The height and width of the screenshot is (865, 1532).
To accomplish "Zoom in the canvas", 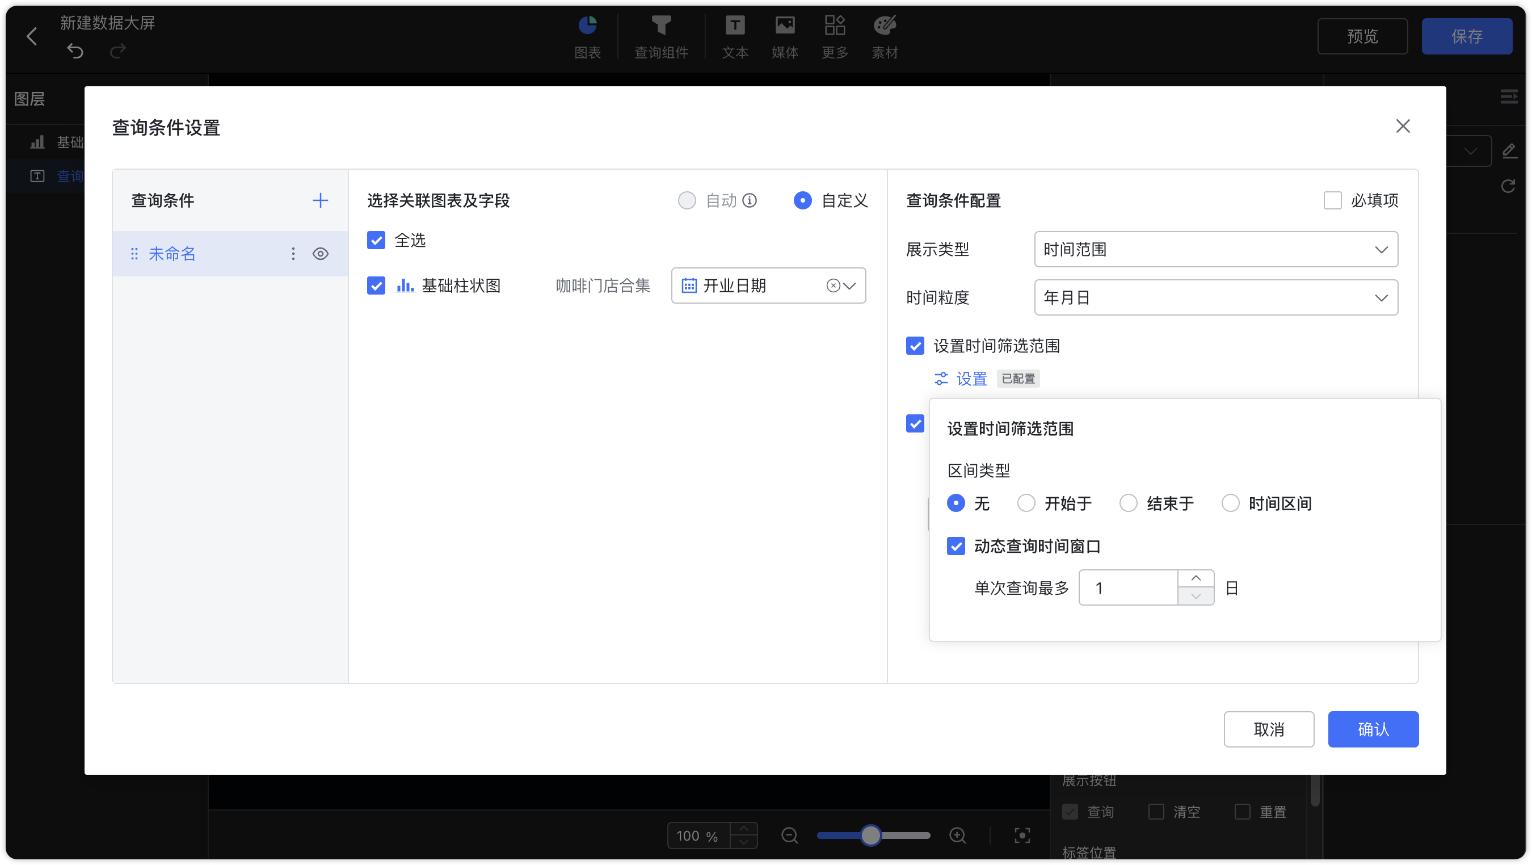I will pyautogui.click(x=958, y=836).
